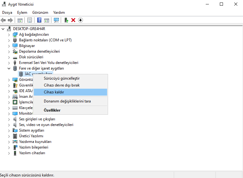Collapse Fare ve diğer işaret aygıtları node
The height and width of the screenshot is (178, 243).
coord(9,68)
